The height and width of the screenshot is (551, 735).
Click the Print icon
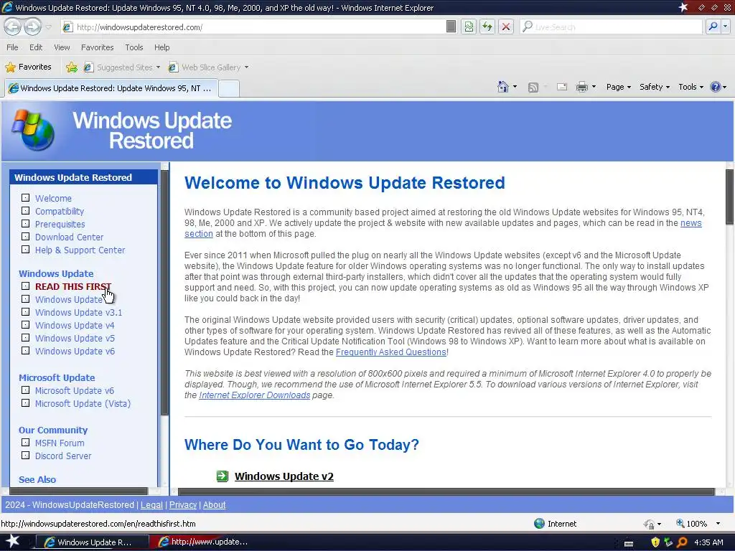click(x=581, y=87)
